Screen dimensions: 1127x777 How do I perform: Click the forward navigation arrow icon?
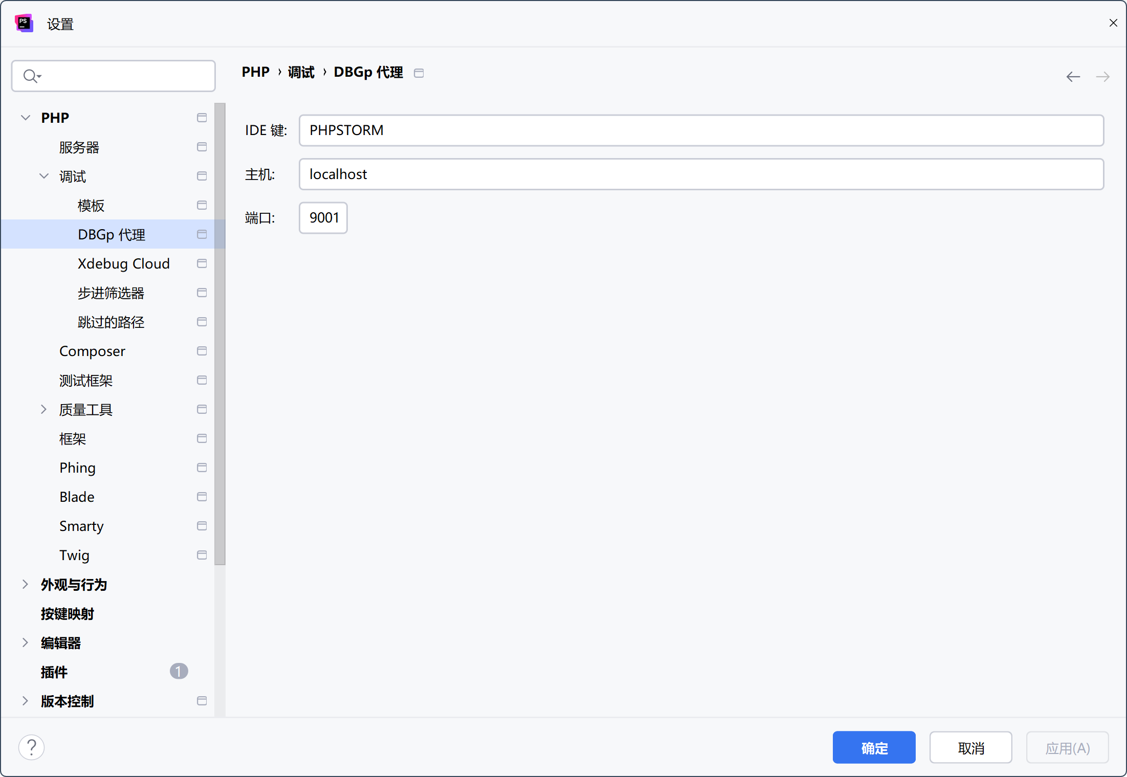1102,77
